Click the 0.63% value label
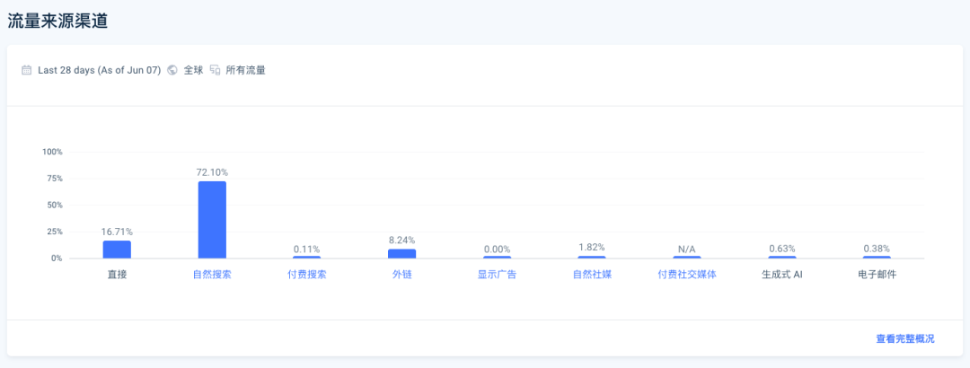970x368 pixels. tap(782, 249)
